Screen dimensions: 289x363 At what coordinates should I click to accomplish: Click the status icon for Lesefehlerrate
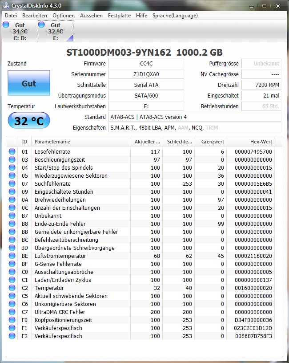click(x=12, y=151)
